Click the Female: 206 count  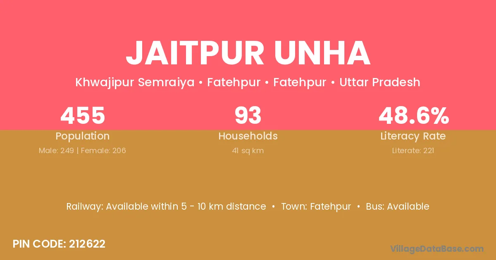click(x=103, y=151)
